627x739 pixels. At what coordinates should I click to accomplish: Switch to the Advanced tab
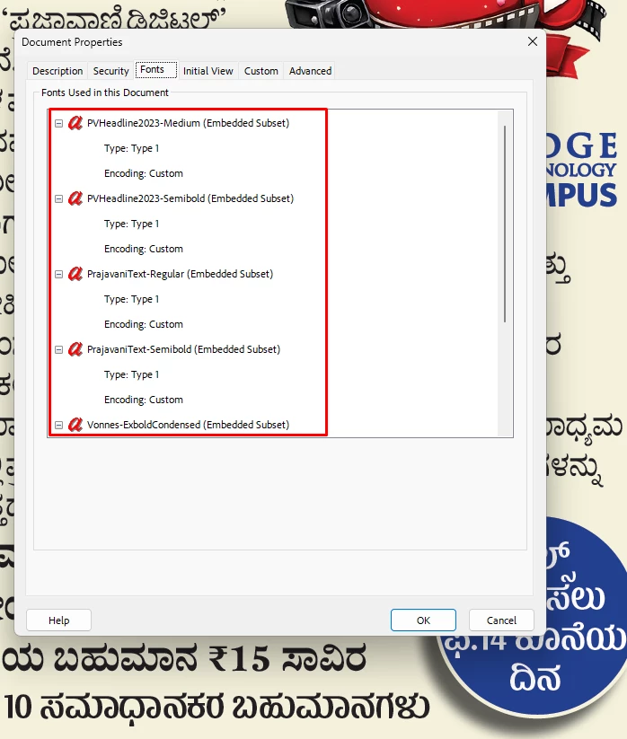(310, 71)
